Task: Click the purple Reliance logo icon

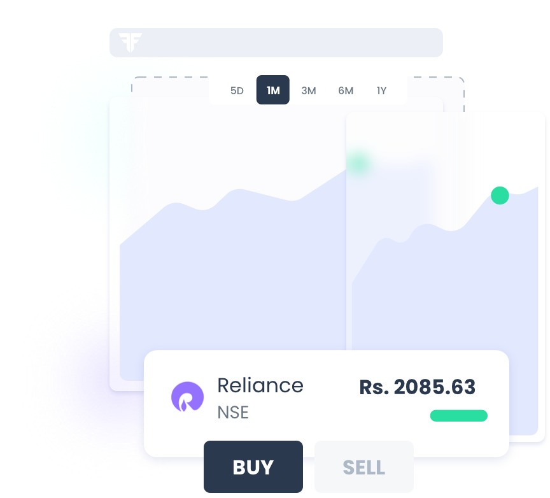Action: [x=187, y=397]
